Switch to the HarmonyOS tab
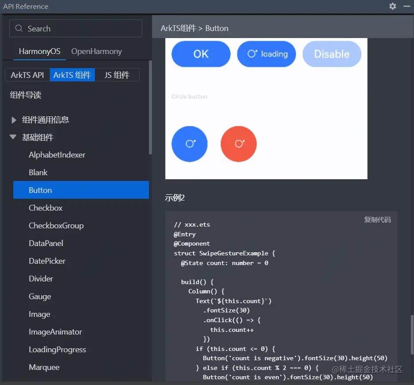This screenshot has height=385, width=414. [39, 51]
